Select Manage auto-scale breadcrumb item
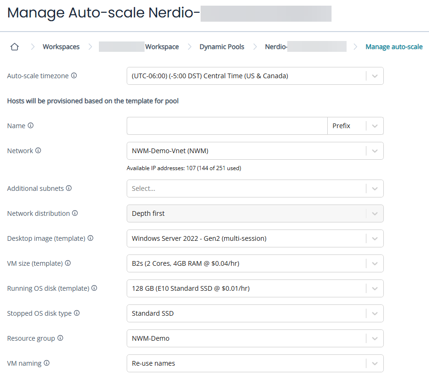429x377 pixels. (x=394, y=47)
